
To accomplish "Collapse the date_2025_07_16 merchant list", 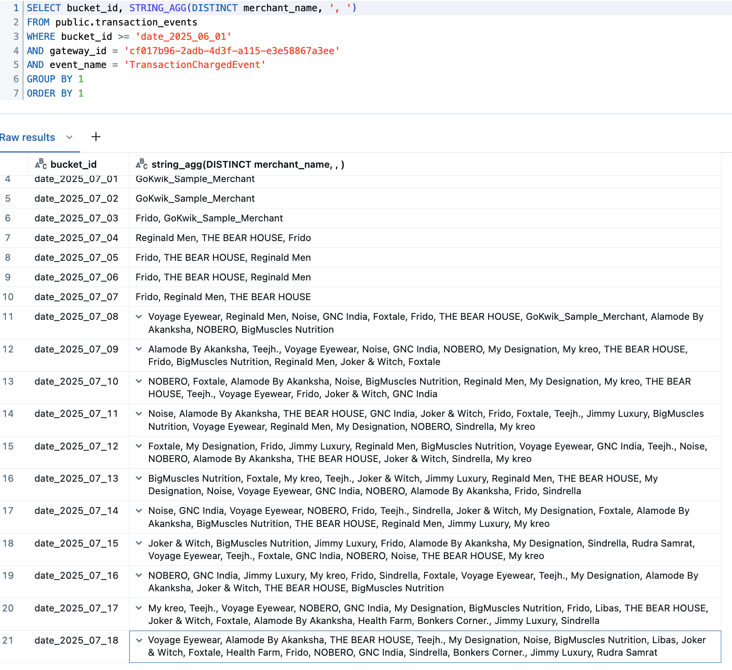I will coord(139,576).
